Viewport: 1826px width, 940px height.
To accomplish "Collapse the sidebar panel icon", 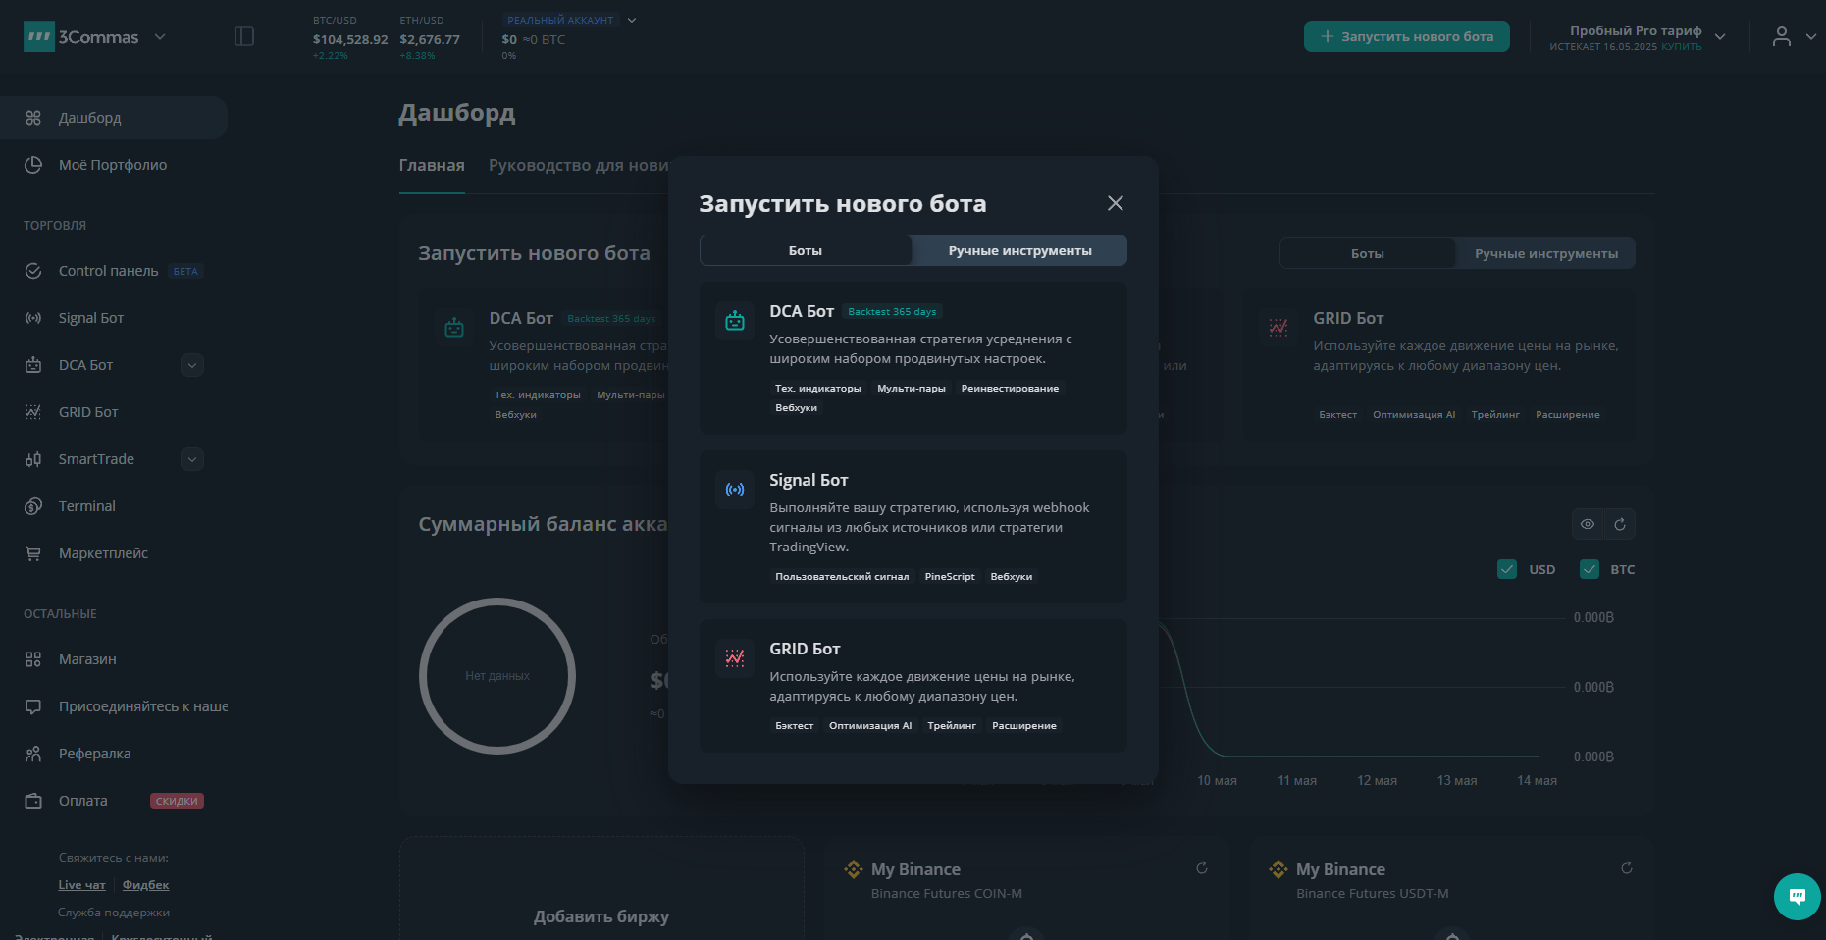I will [244, 36].
